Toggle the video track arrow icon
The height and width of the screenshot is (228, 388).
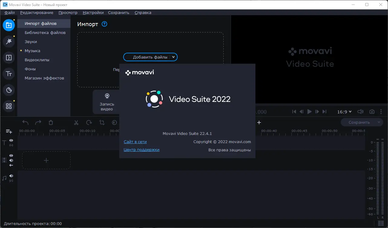tap(11, 165)
